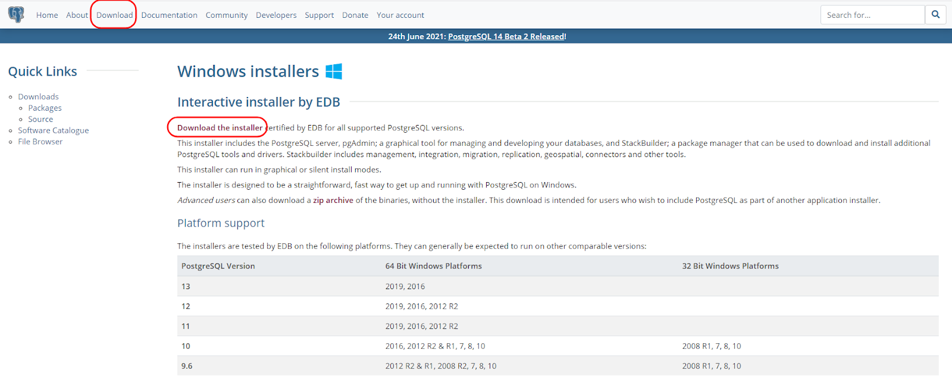Click the Windows installers heading
The image size is (952, 382).
[x=248, y=71]
